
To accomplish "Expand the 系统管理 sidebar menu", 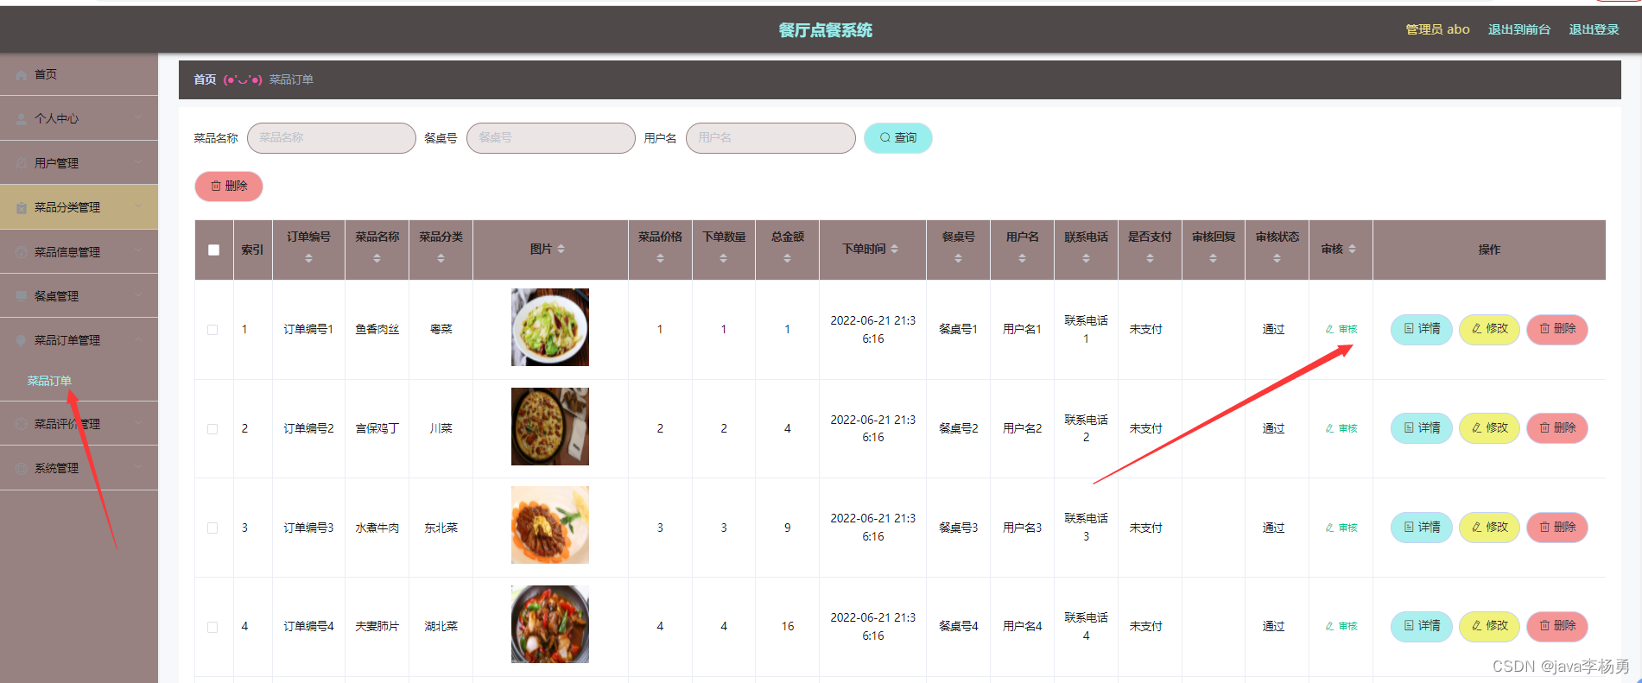I will pos(79,468).
